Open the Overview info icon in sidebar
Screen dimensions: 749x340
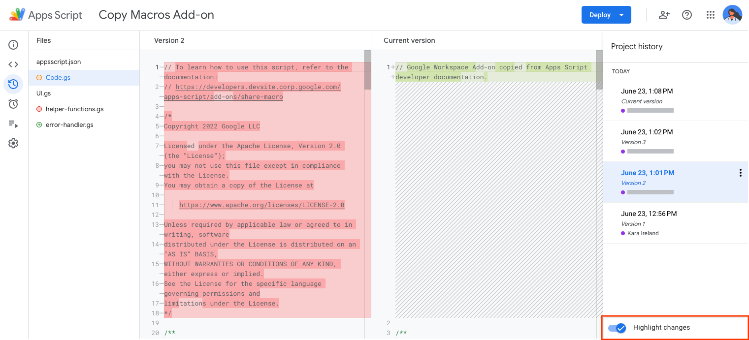(13, 45)
